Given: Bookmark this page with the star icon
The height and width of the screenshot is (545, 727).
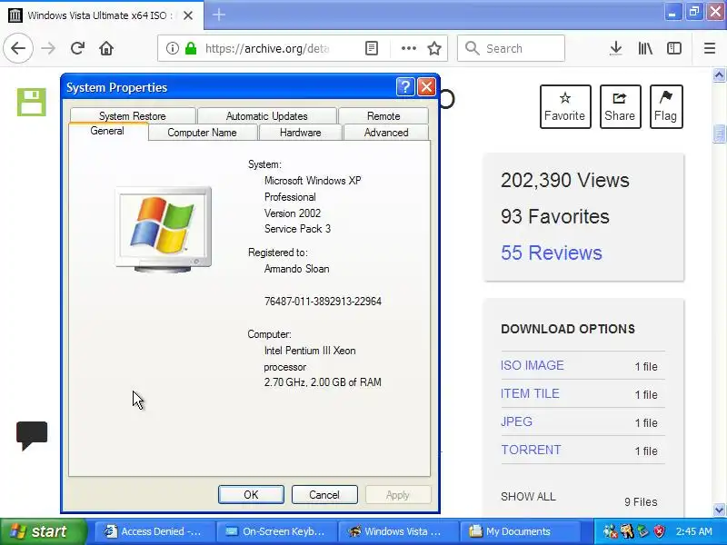Looking at the screenshot, I should (x=434, y=48).
